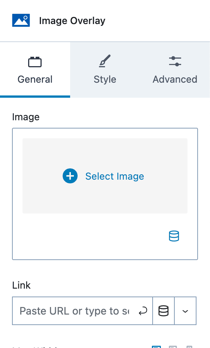Click the blue plus circle icon
Image resolution: width=210 pixels, height=348 pixels.
coord(70,176)
